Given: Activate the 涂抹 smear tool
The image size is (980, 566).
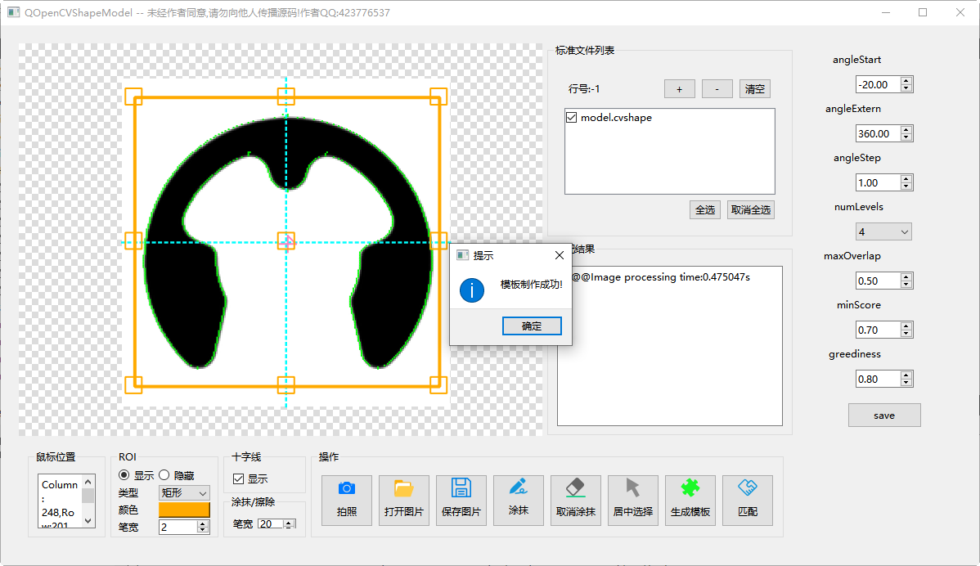Looking at the screenshot, I should coord(518,500).
